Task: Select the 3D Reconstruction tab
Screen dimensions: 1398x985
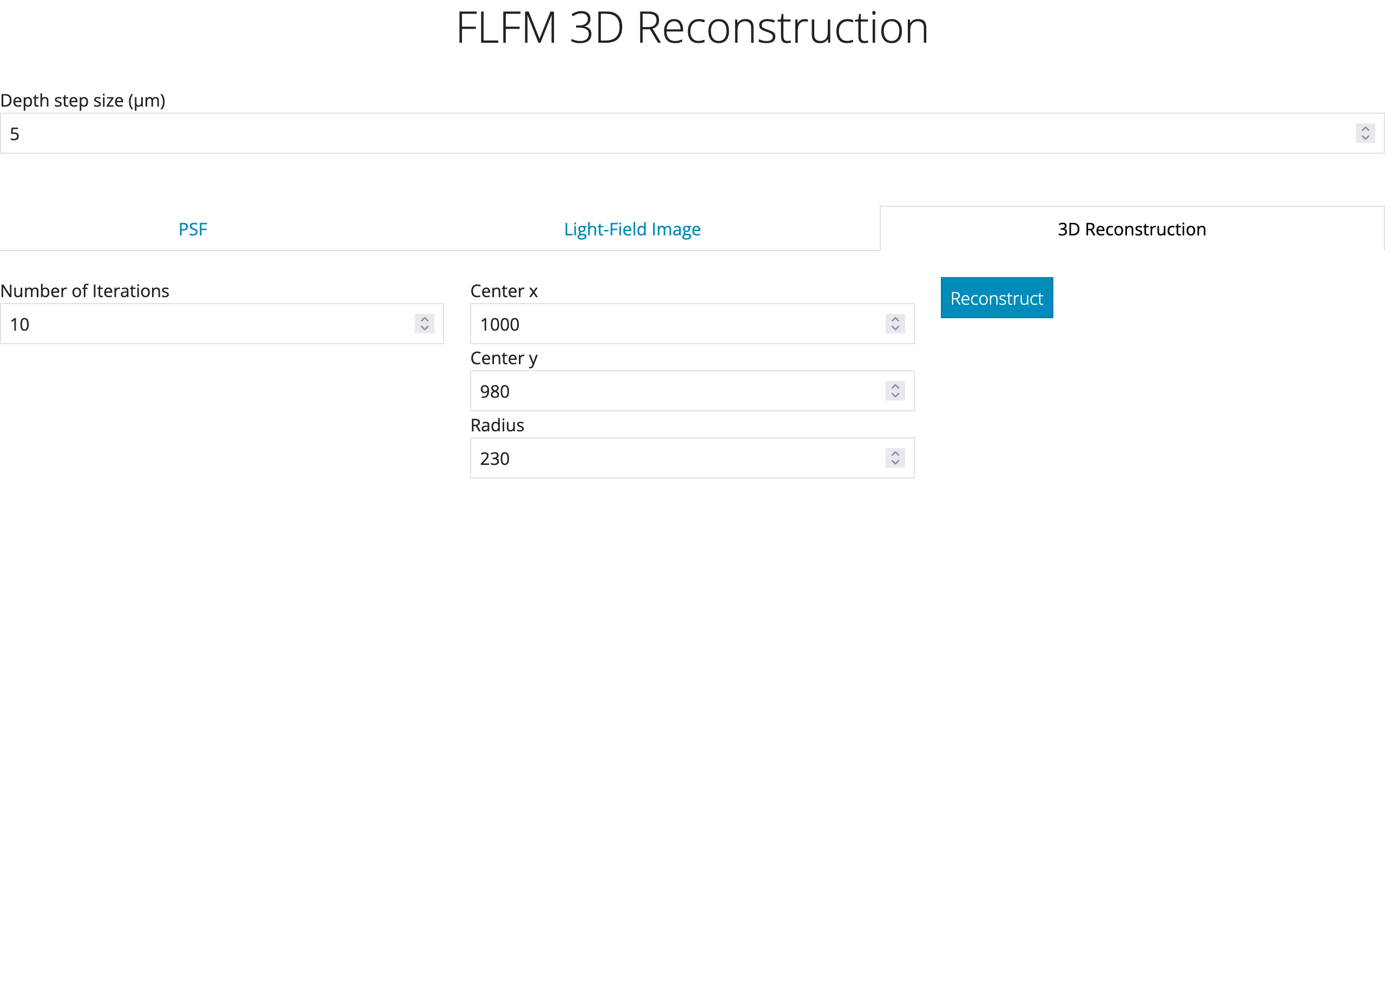Action: click(x=1132, y=229)
